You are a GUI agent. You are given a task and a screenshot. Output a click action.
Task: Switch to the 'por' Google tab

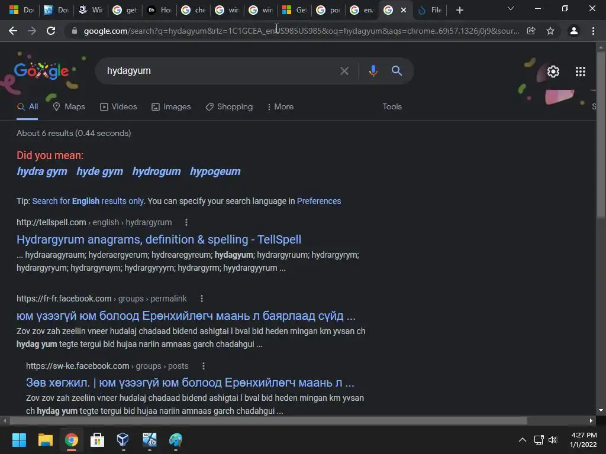pyautogui.click(x=328, y=11)
